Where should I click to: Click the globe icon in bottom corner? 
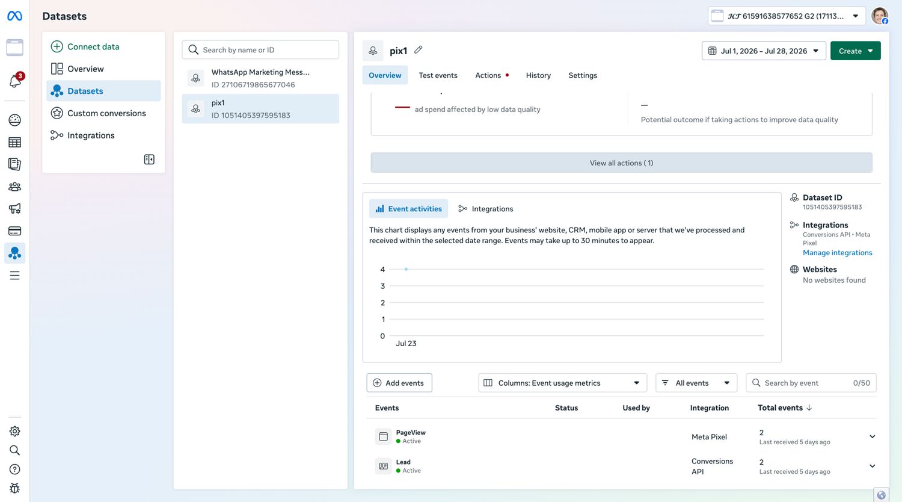pos(881,495)
